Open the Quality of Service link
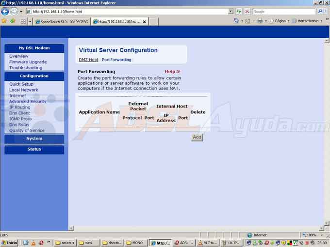The height and width of the screenshot is (247, 330). pyautogui.click(x=27, y=130)
